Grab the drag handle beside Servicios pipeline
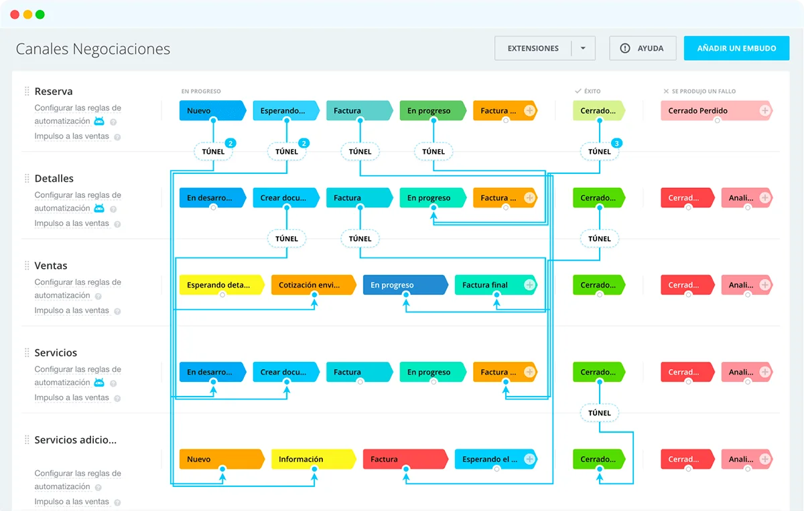 [x=27, y=353]
